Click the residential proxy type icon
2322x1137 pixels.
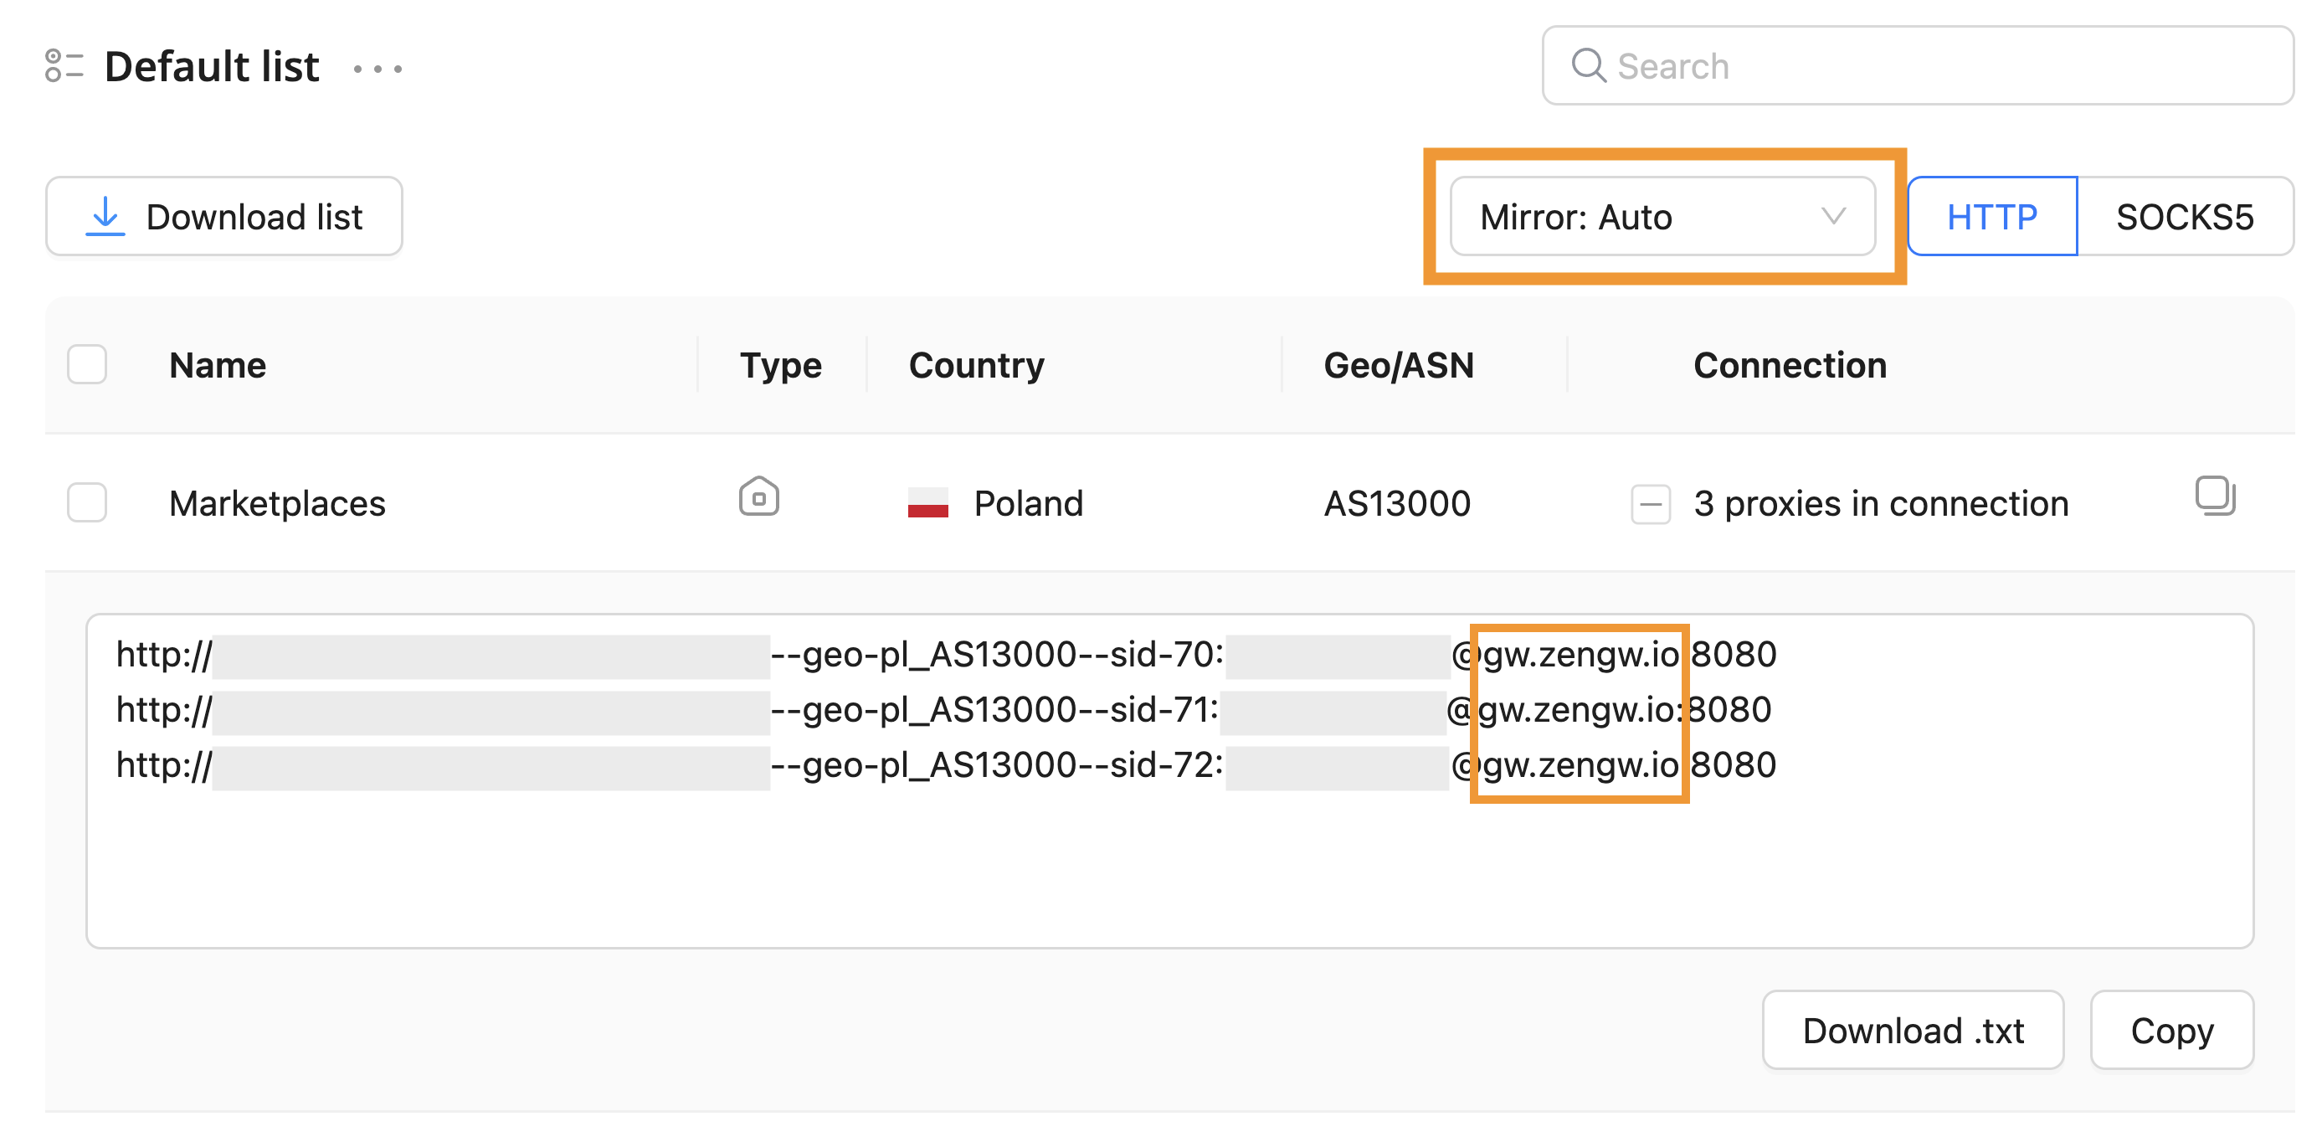758,497
